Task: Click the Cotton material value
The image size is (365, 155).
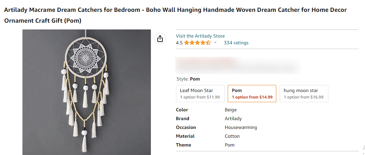Action: coord(232,136)
